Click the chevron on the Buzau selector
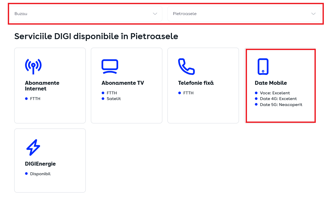Image resolution: width=328 pixels, height=198 pixels. pyautogui.click(x=155, y=13)
